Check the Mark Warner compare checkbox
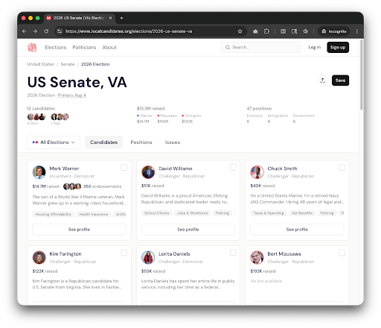The image size is (381, 328). tap(124, 168)
